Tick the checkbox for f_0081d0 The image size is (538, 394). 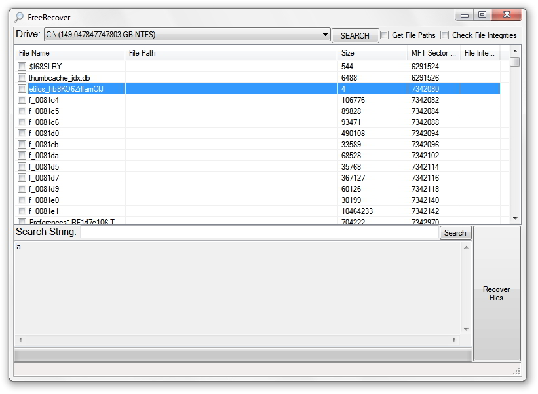tap(22, 134)
